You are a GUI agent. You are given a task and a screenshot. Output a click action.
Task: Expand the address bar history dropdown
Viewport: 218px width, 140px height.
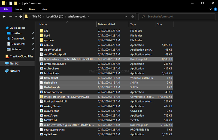pos(126,17)
